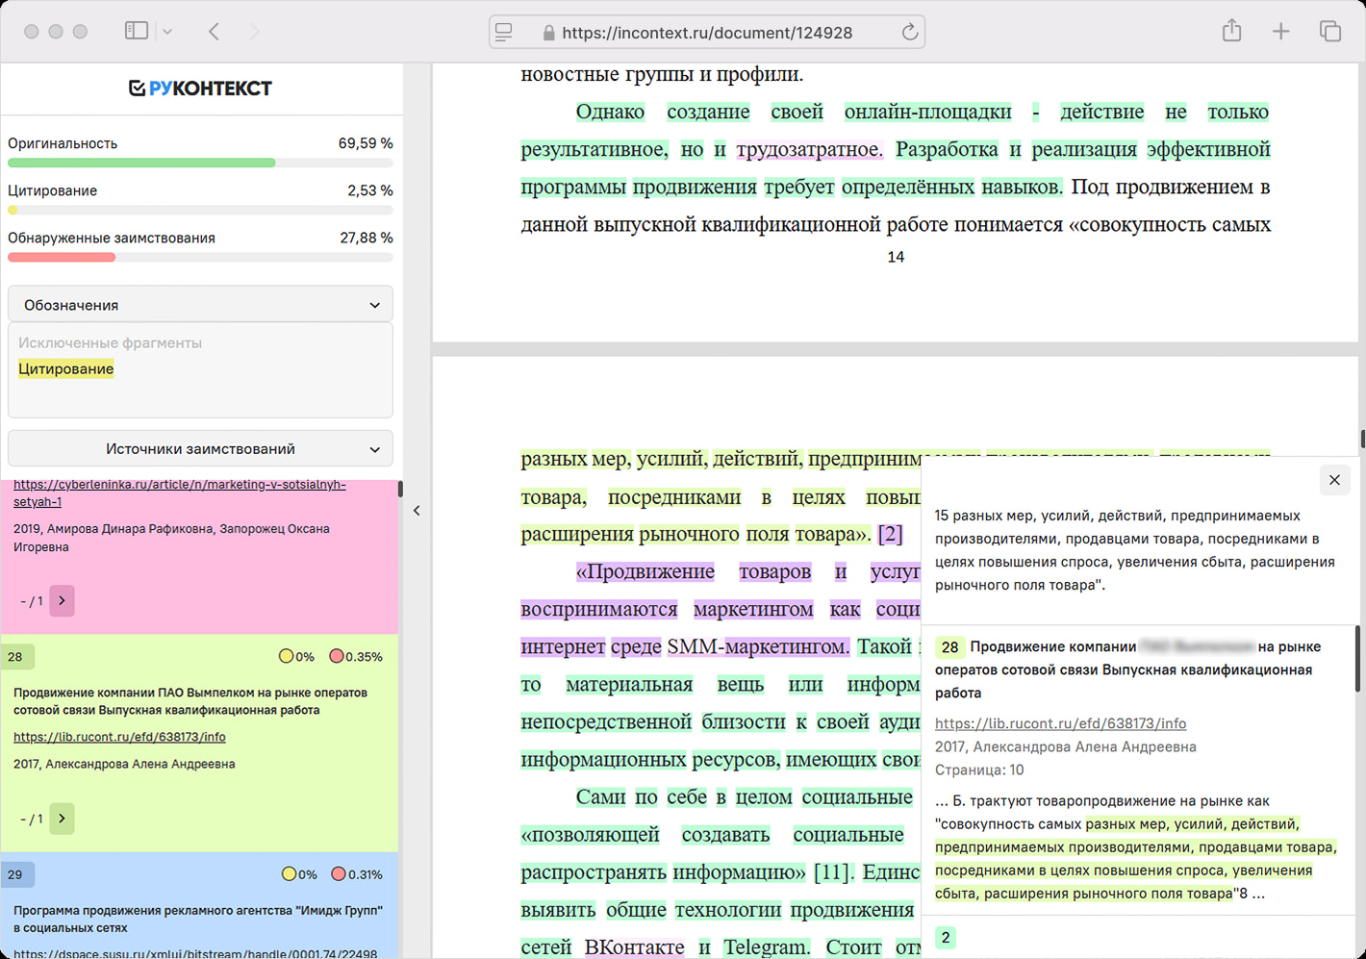Viewport: 1366px width, 959px height.
Task: Click the Safari sidebar toggle icon
Action: click(x=137, y=31)
